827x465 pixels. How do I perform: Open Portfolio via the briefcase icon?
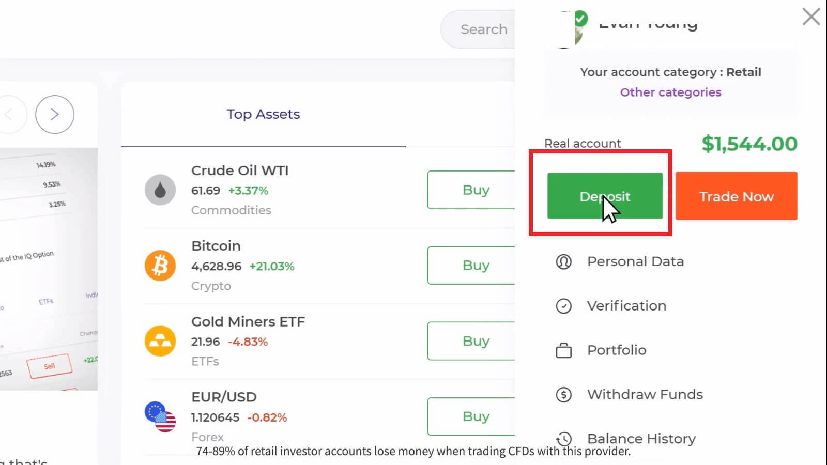point(564,350)
